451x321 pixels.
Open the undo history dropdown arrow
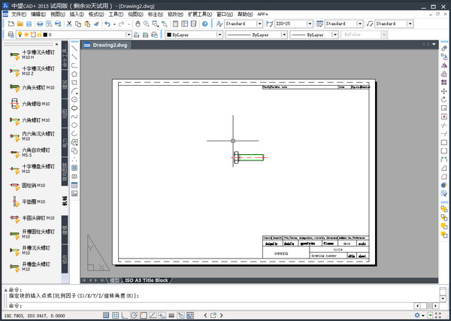click(114, 24)
